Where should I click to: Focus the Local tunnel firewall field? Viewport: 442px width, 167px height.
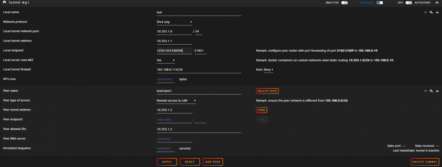199,69
